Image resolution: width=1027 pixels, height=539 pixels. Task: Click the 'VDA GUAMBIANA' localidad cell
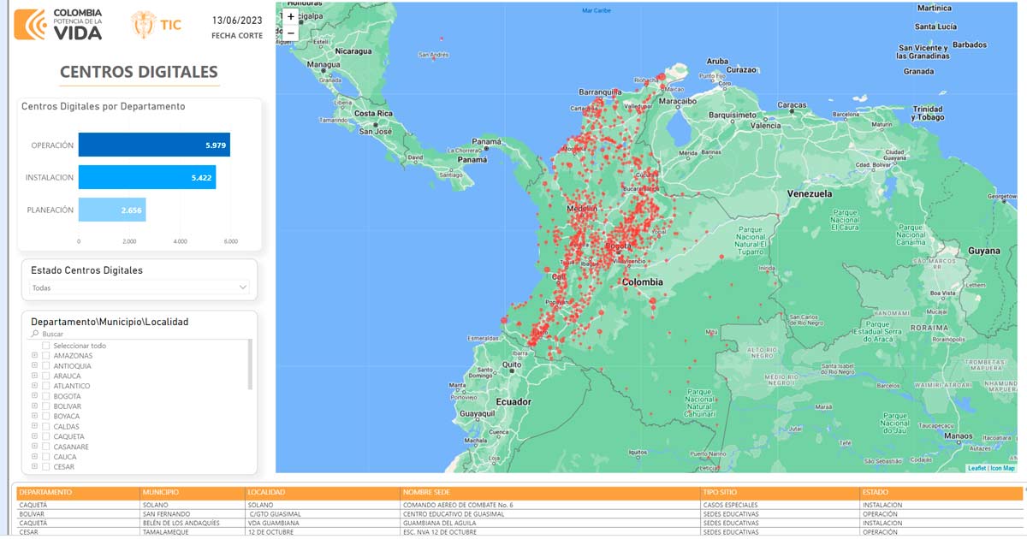[323, 523]
